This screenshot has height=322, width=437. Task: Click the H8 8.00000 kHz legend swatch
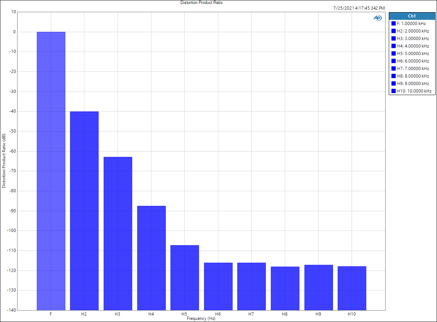[394, 76]
